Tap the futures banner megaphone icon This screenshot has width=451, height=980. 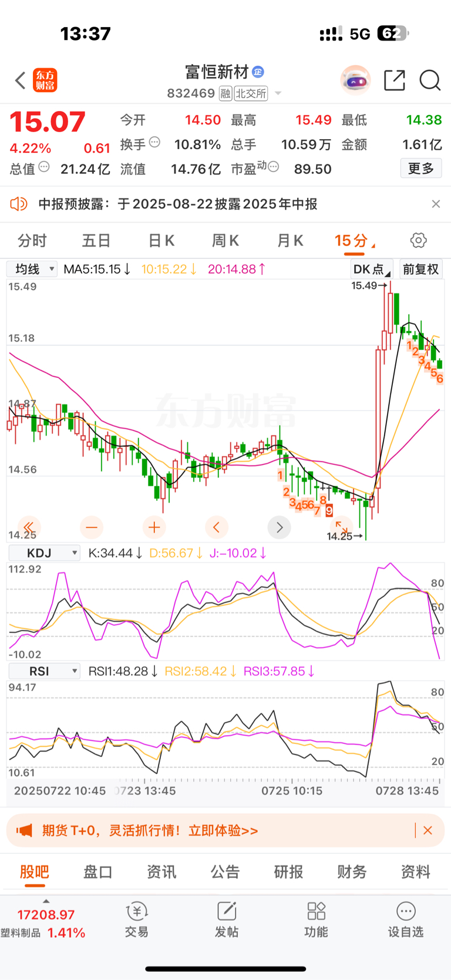[x=24, y=830]
